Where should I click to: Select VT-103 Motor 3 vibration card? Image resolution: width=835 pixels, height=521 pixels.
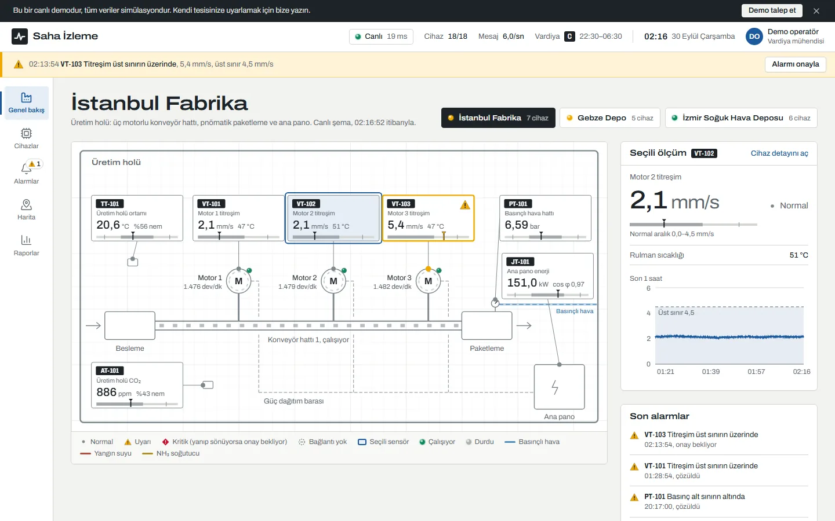pos(429,218)
